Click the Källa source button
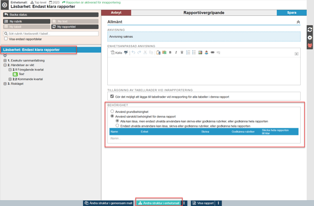 pos(116,53)
